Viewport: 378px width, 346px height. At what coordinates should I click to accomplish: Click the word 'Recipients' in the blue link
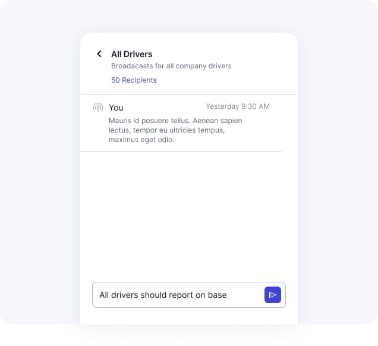click(139, 80)
